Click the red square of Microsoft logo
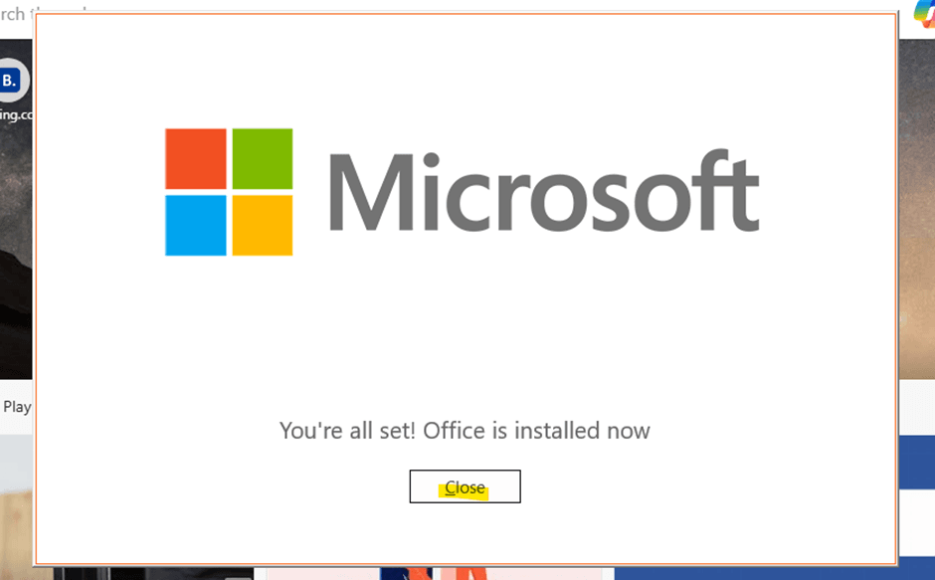935x580 pixels. 196,159
